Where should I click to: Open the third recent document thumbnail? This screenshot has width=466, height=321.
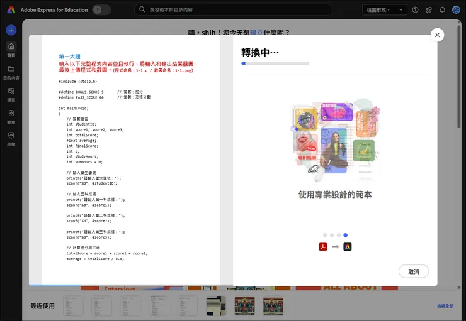pos(130,305)
